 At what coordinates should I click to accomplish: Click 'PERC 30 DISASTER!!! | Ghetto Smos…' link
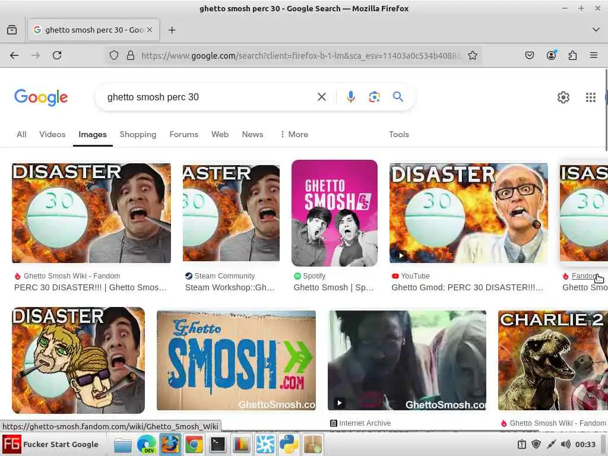[90, 288]
